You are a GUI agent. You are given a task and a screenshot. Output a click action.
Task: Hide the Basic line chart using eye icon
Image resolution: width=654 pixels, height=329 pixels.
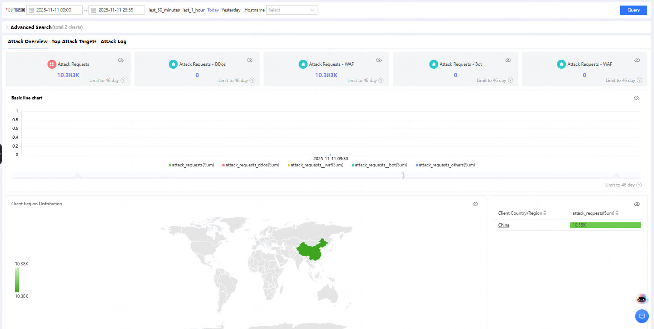coord(636,99)
